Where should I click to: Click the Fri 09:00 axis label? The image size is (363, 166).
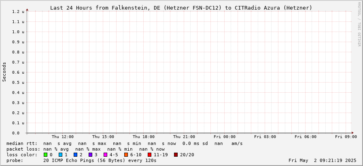tap(346, 137)
